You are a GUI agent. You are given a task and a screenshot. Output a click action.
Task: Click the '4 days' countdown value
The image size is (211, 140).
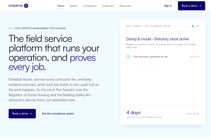133,112
